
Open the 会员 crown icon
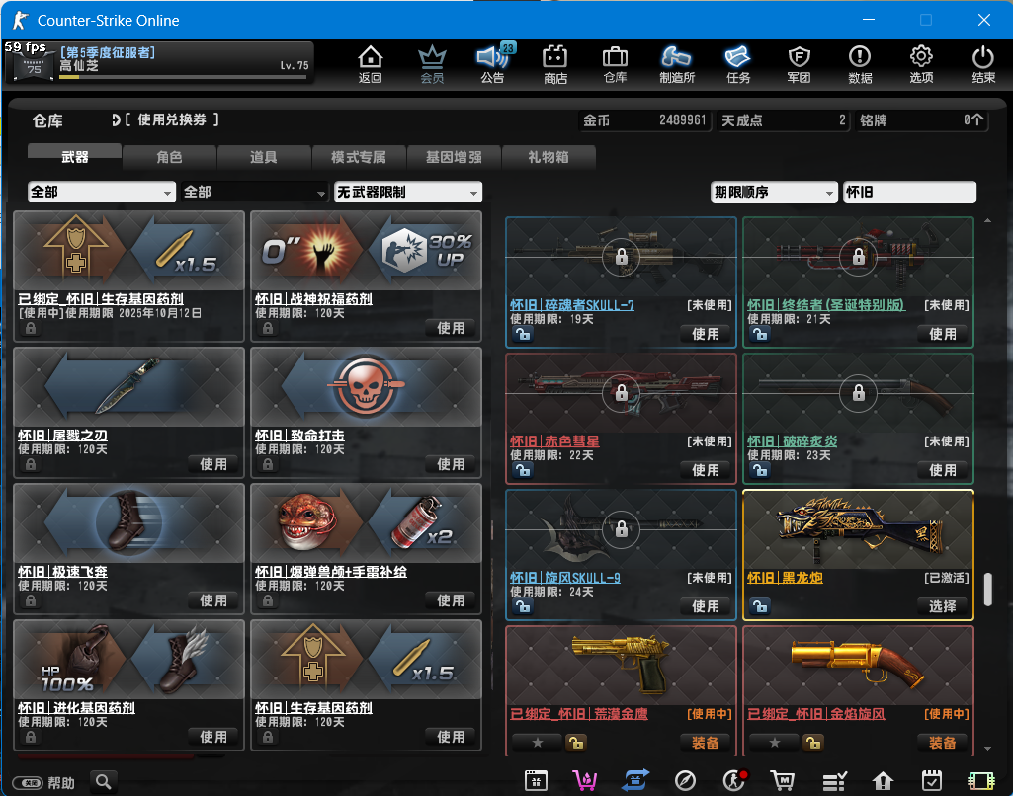point(432,64)
